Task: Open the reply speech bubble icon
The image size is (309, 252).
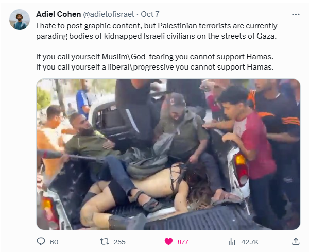Action: pyautogui.click(x=41, y=241)
